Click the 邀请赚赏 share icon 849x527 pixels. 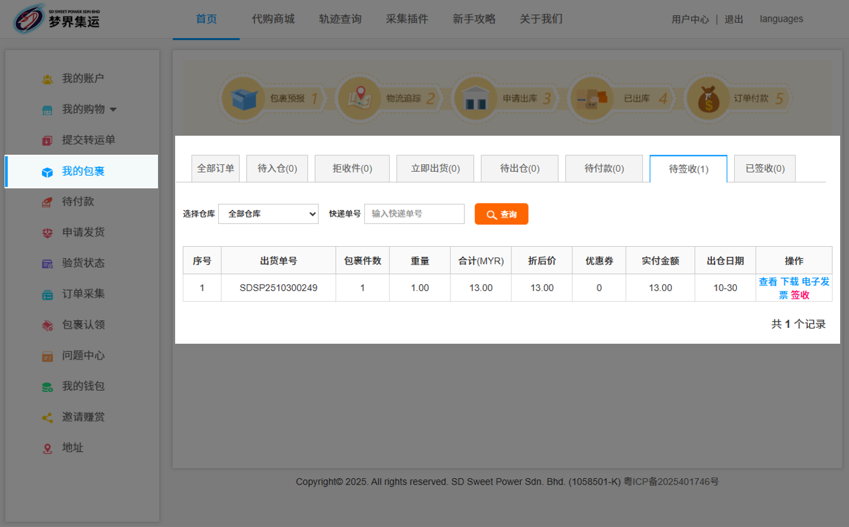pos(48,418)
